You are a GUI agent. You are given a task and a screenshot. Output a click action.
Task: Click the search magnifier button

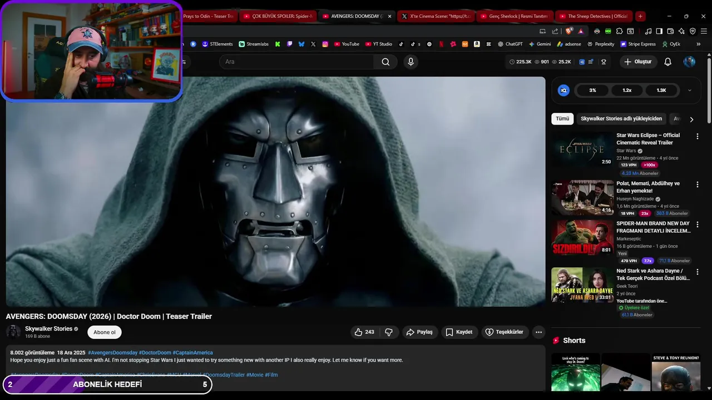coord(385,62)
